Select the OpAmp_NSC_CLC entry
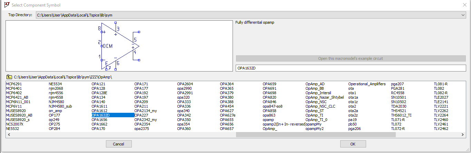The image size is (471, 153). pyautogui.click(x=320, y=106)
